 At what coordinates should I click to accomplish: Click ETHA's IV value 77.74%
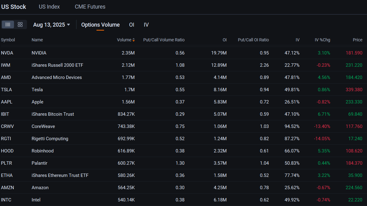292,175
